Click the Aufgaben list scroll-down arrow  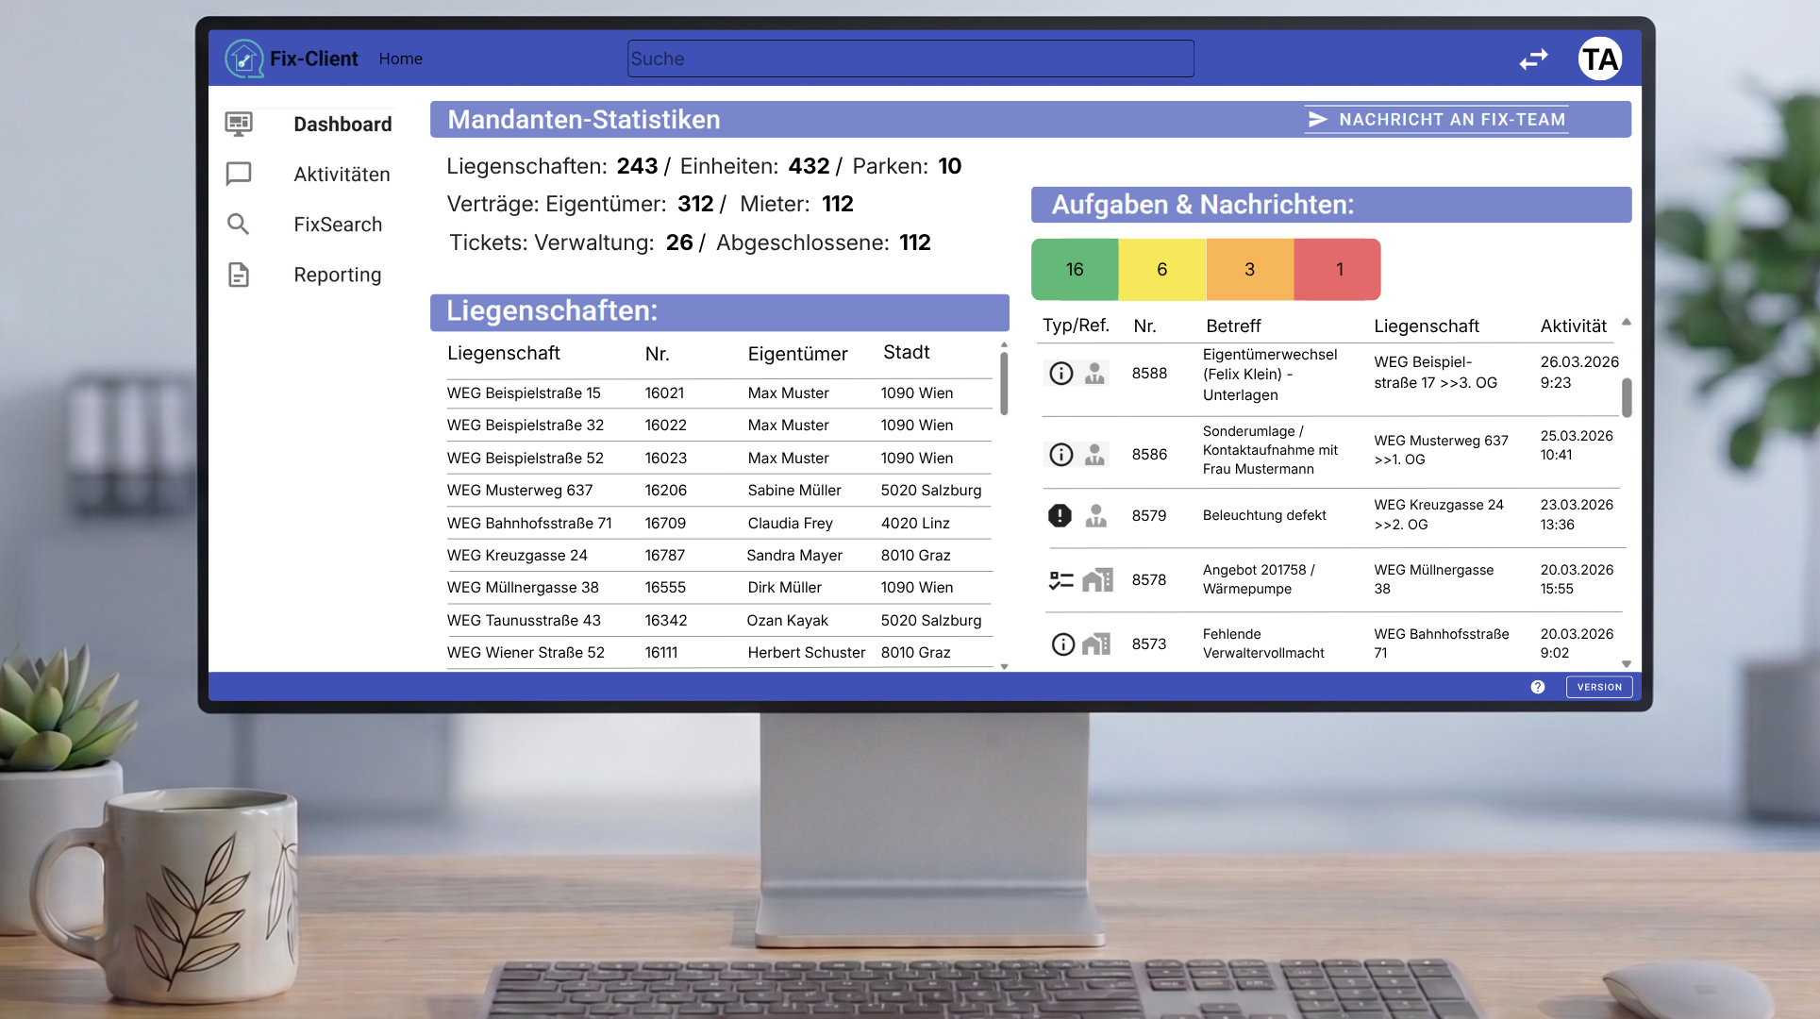click(x=1627, y=664)
